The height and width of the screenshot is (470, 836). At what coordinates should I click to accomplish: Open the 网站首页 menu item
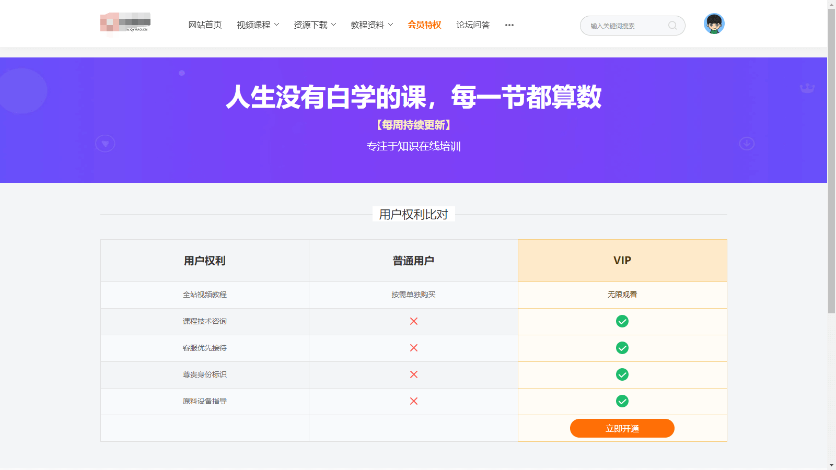(205, 25)
